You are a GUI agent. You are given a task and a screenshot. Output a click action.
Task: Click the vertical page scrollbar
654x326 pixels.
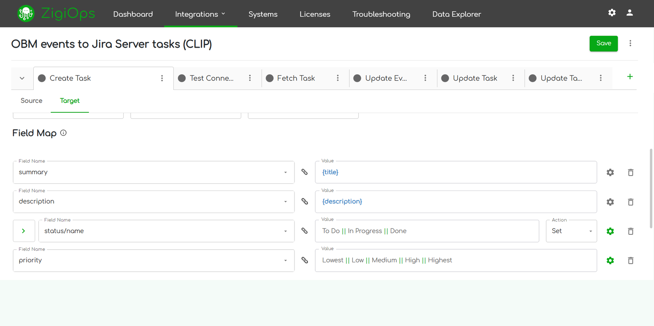tap(651, 188)
